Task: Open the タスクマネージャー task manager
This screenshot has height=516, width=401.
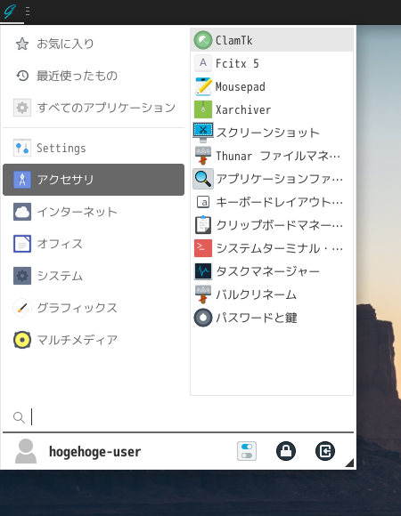Action: [x=272, y=271]
